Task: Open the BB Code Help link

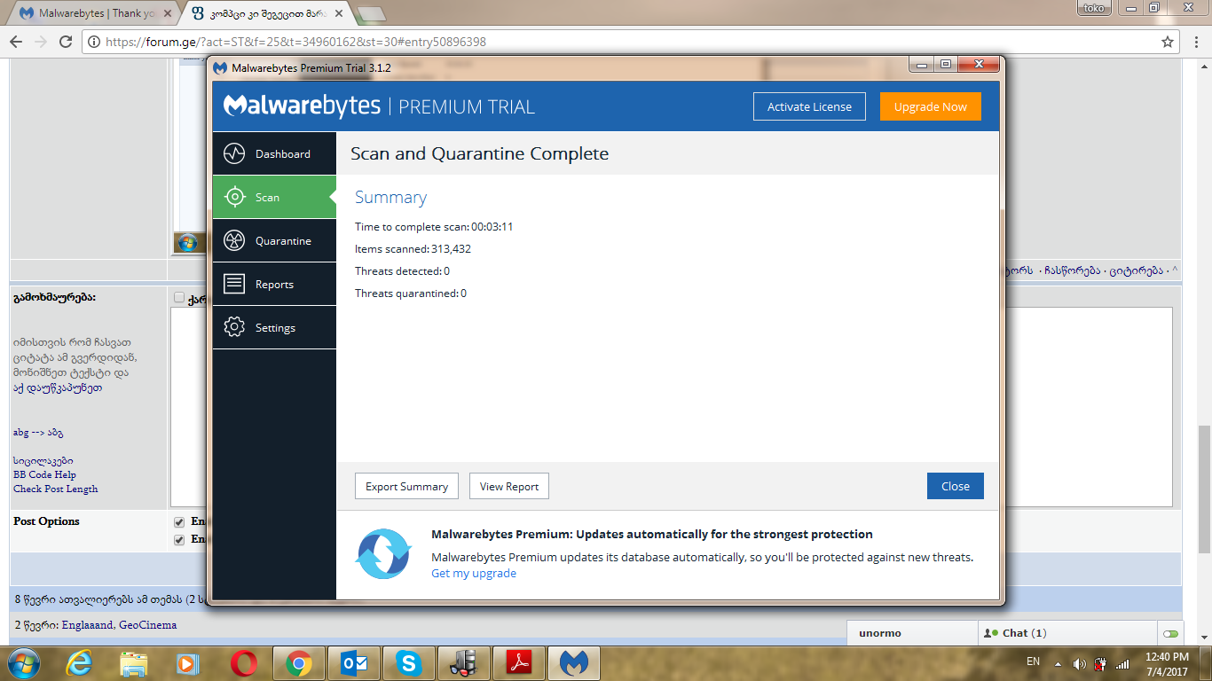Action: point(44,474)
